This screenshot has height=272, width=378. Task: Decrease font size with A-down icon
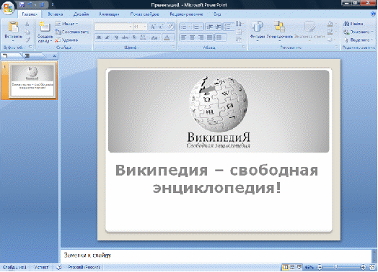[161, 27]
